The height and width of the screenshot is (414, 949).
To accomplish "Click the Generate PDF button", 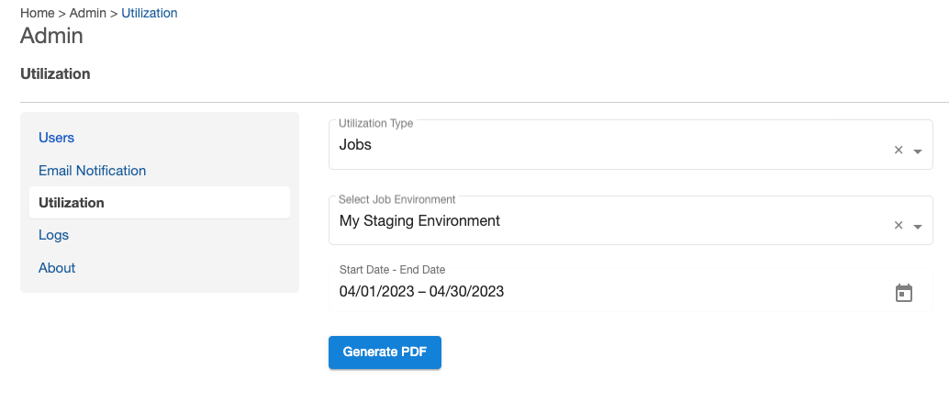I will (385, 352).
